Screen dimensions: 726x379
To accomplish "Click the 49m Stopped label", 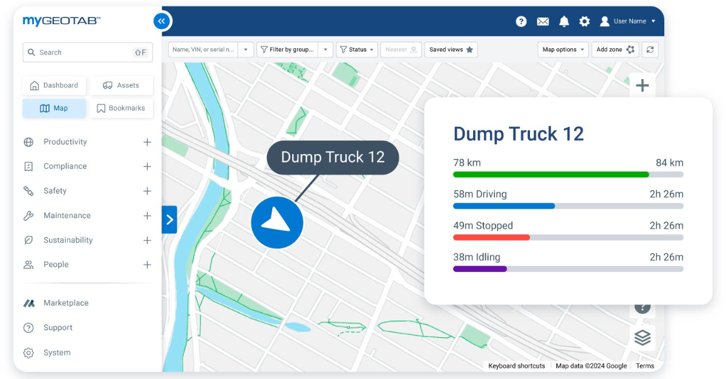I will pyautogui.click(x=483, y=225).
